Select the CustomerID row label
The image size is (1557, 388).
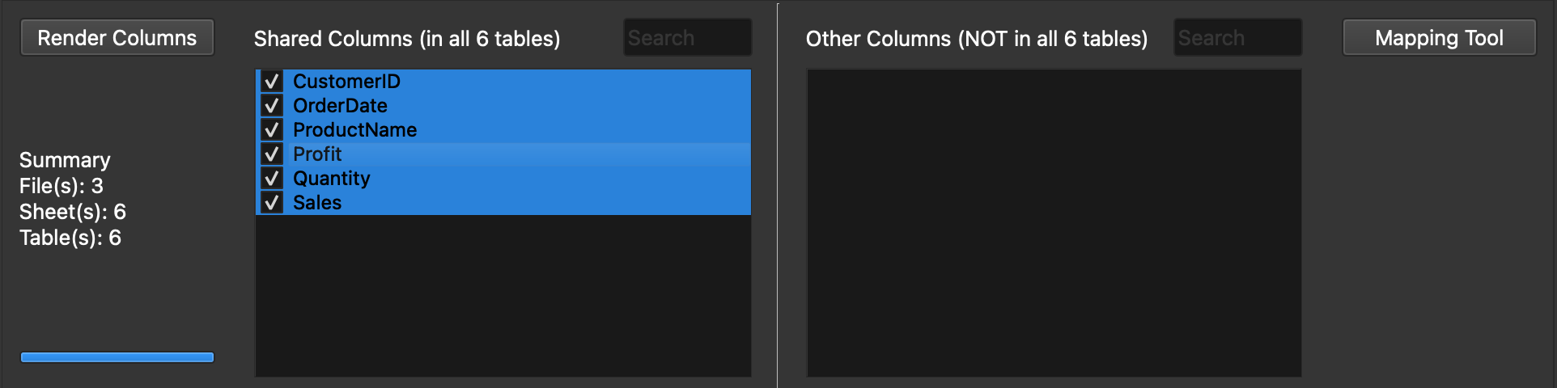tap(346, 82)
